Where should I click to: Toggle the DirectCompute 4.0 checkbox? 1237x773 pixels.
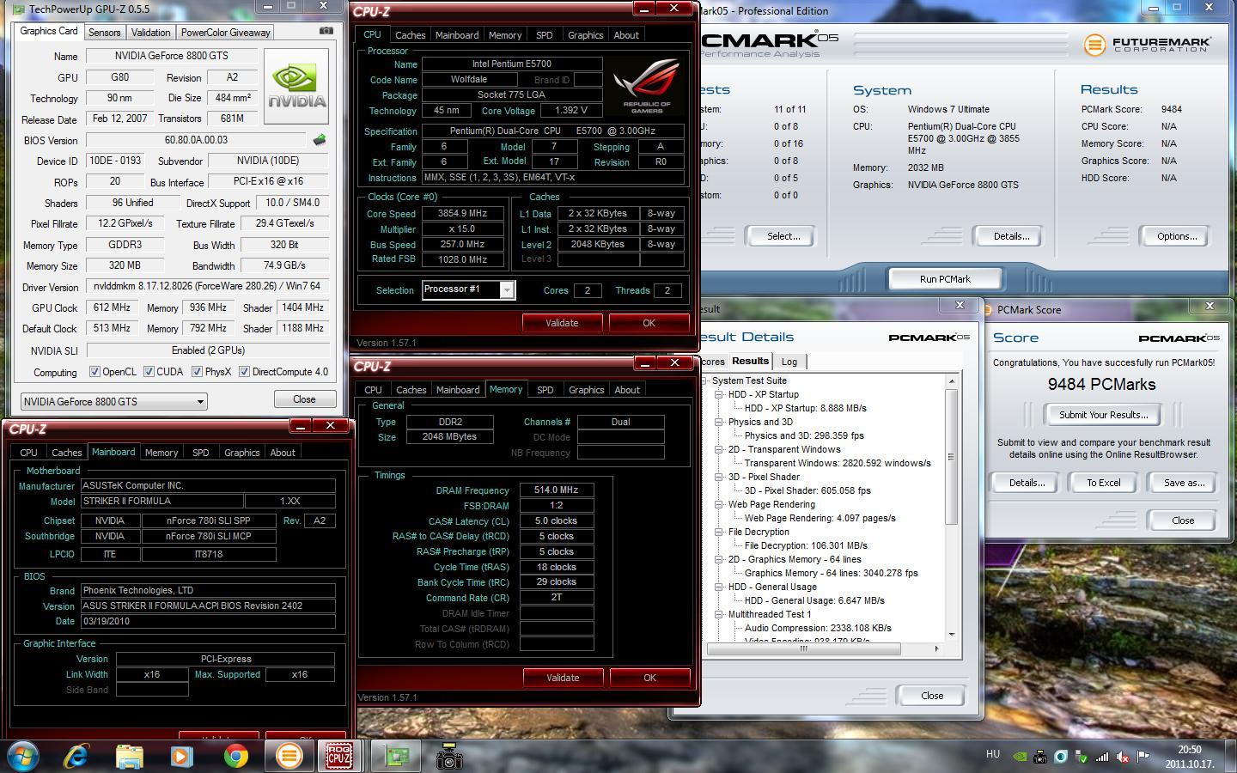[x=244, y=372]
